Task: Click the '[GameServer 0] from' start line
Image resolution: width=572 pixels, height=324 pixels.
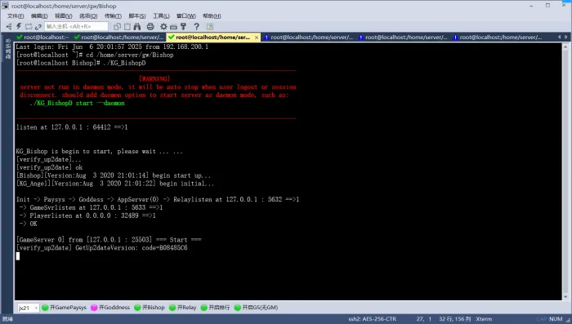Action: pos(109,240)
